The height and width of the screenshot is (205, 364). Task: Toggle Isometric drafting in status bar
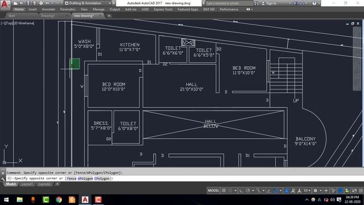coord(258,191)
